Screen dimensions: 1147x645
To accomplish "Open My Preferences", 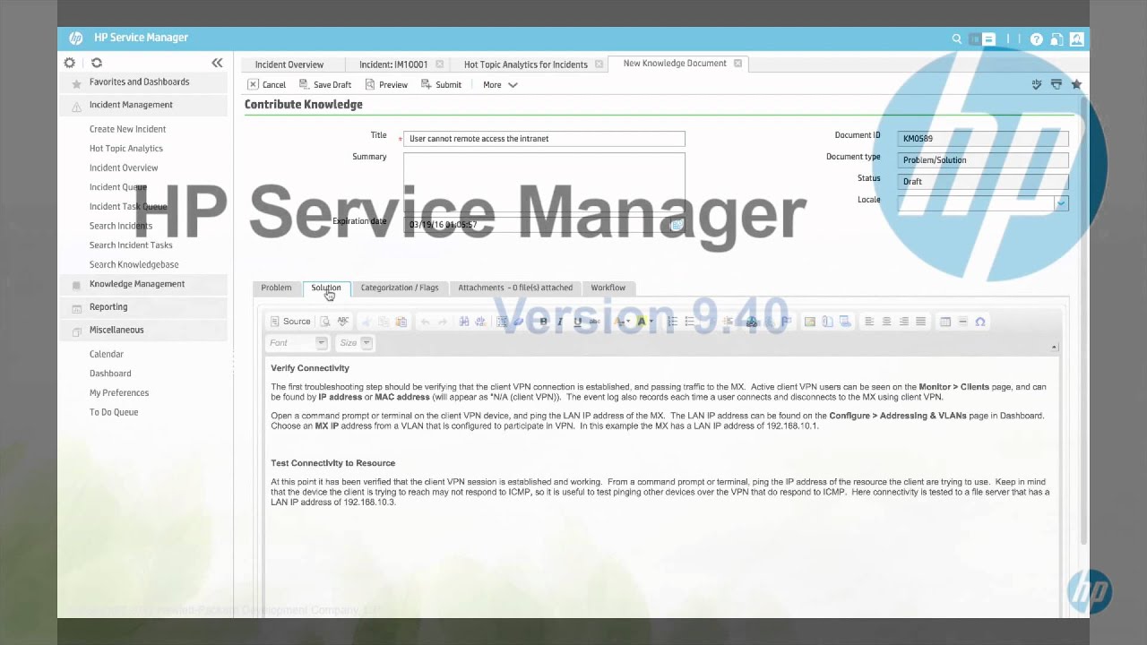I will tap(119, 393).
